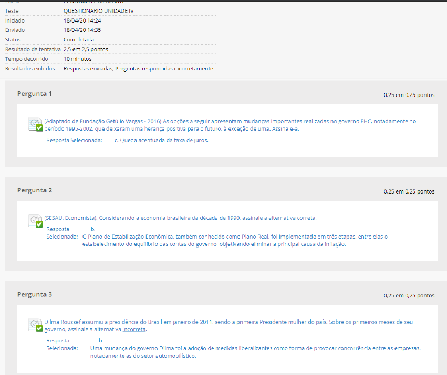Click the "Respostas enviadas" displayed results text
The width and height of the screenshot is (447, 375).
[x=88, y=69]
